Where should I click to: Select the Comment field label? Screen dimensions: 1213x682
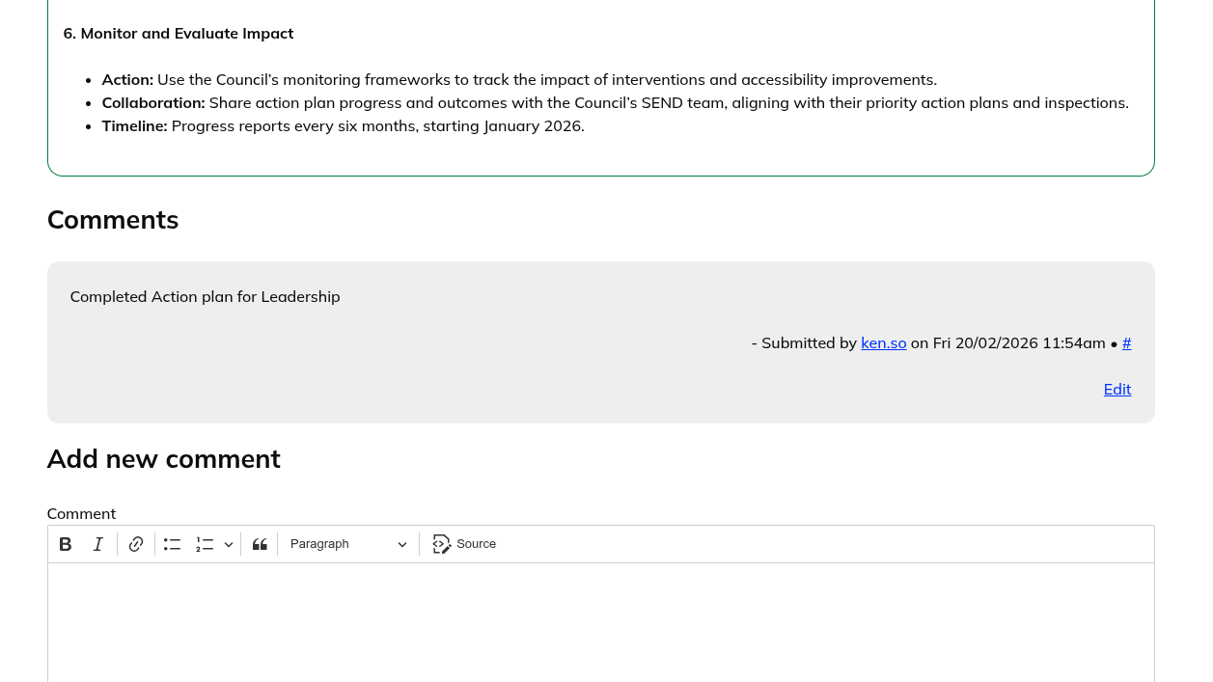(81, 513)
